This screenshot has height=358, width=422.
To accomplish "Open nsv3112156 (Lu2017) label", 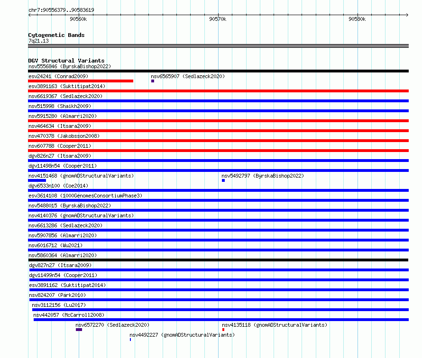I will 59,305.
